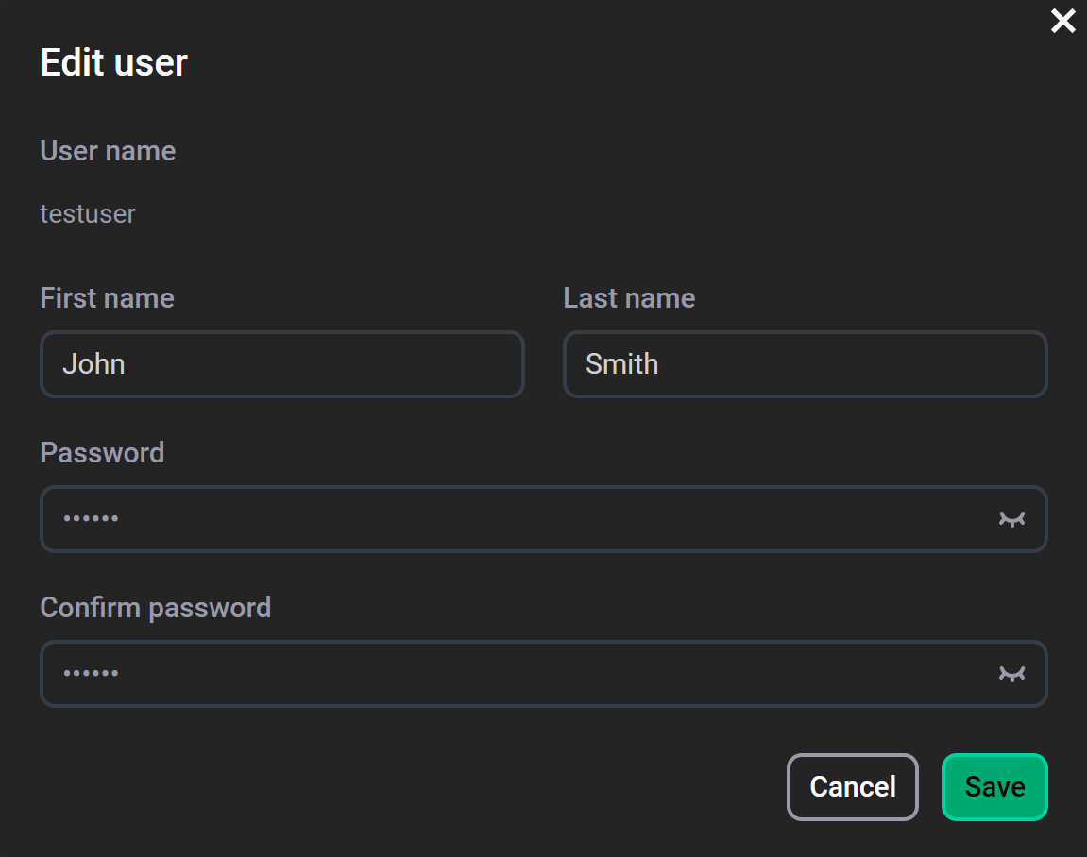
Task: Click the X in top right corner
Action: click(1062, 21)
